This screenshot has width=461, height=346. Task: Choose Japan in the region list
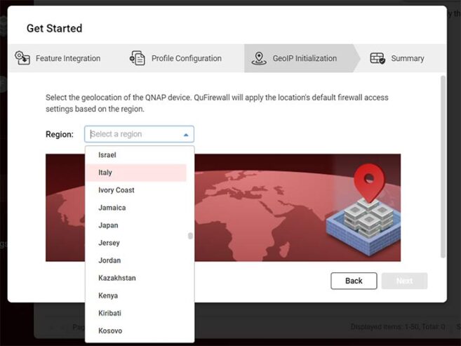pyautogui.click(x=108, y=225)
